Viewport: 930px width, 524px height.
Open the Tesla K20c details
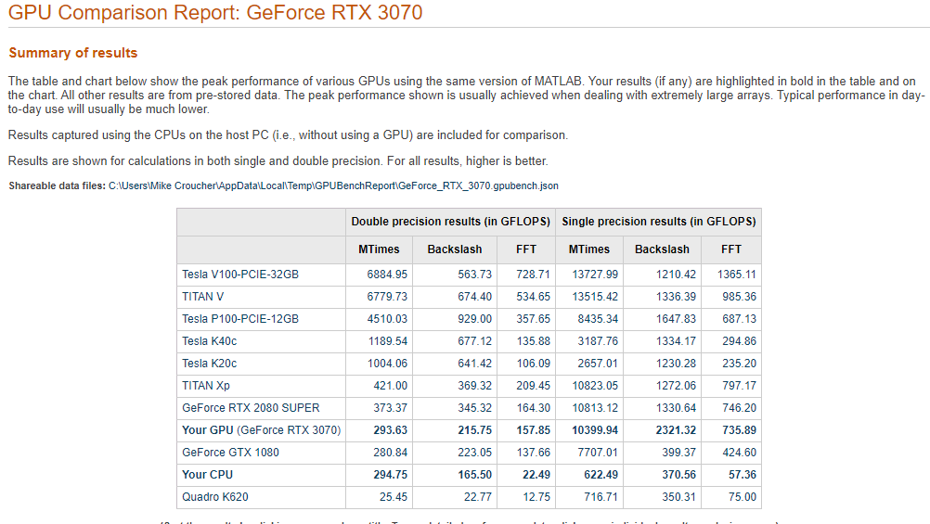click(210, 364)
